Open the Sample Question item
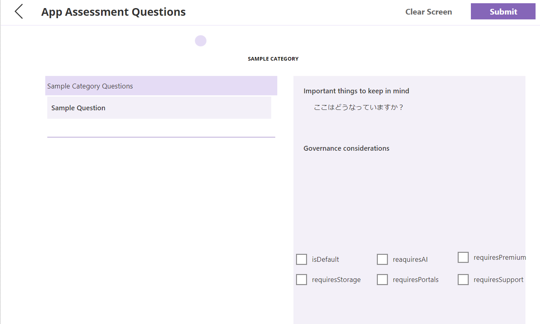 click(x=159, y=108)
